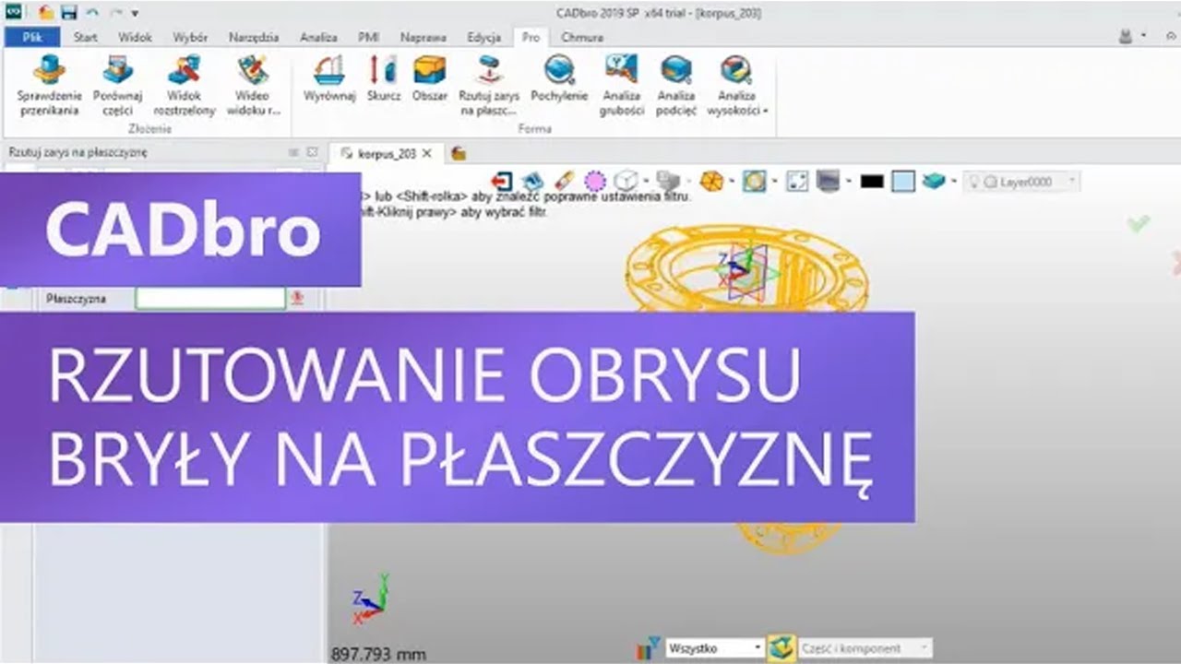Screen dimensions: 1181x664
Task: Click the black color swatch
Action: pos(872,182)
